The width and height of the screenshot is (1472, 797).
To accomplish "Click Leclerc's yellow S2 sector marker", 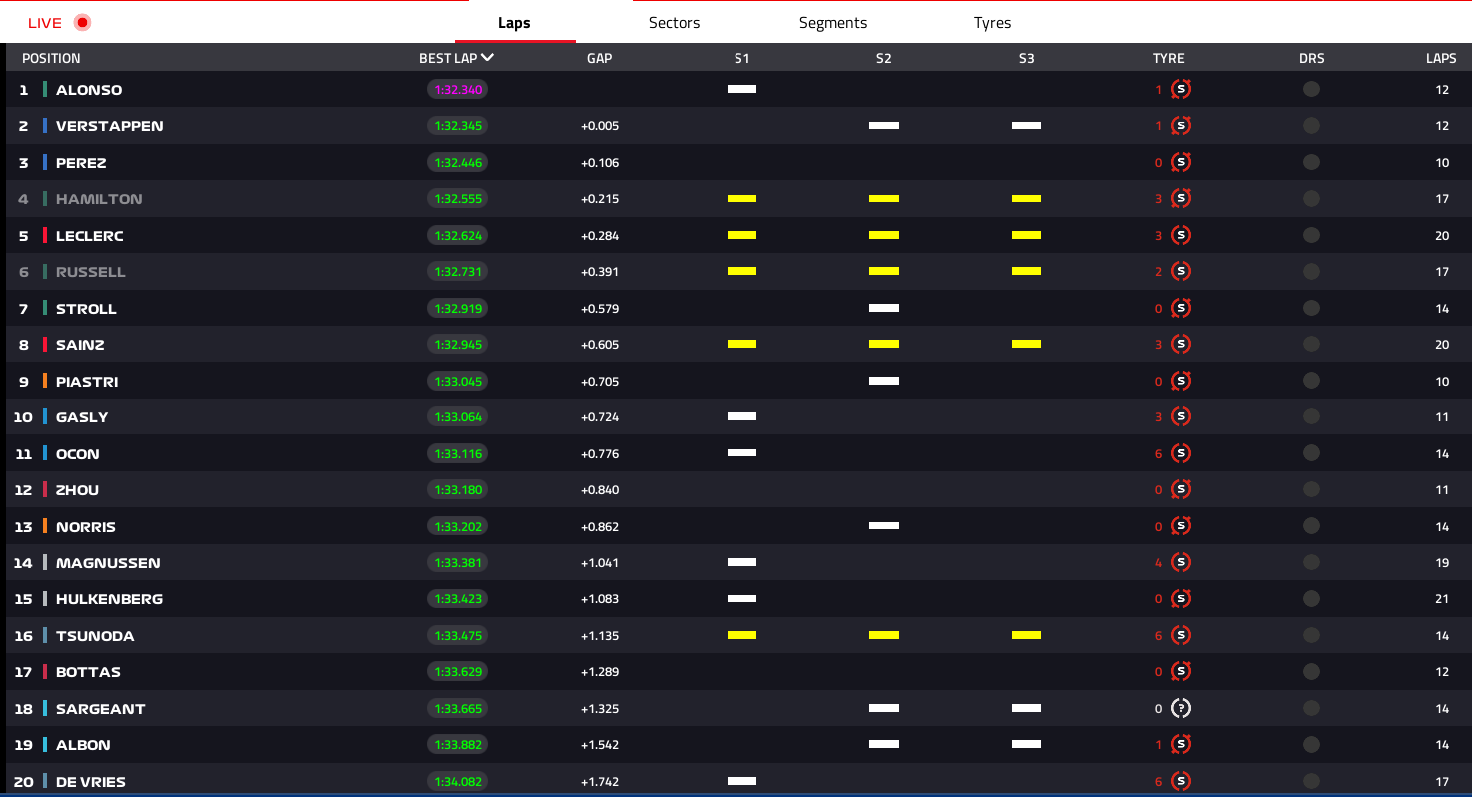I will (x=884, y=235).
